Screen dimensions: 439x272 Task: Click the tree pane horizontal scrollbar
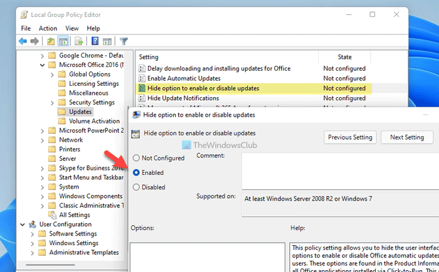50,264
